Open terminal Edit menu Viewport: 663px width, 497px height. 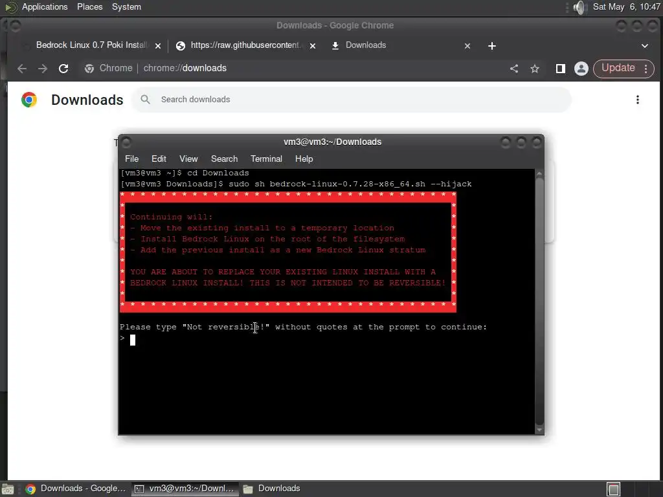pos(159,159)
